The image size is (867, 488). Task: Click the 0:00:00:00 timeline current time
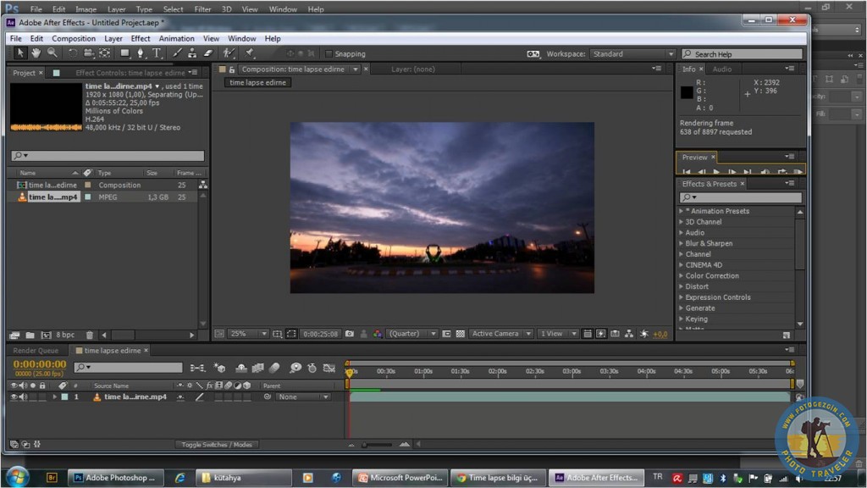click(39, 364)
